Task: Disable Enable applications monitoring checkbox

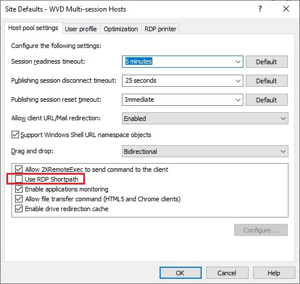Action: pyautogui.click(x=18, y=189)
